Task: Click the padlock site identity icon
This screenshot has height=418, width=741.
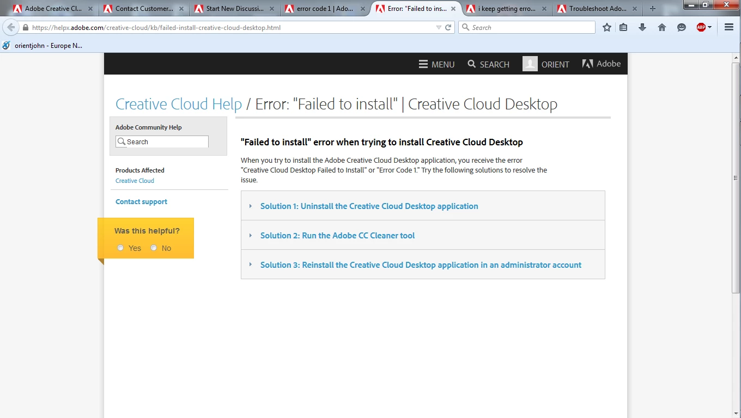Action: coord(26,27)
